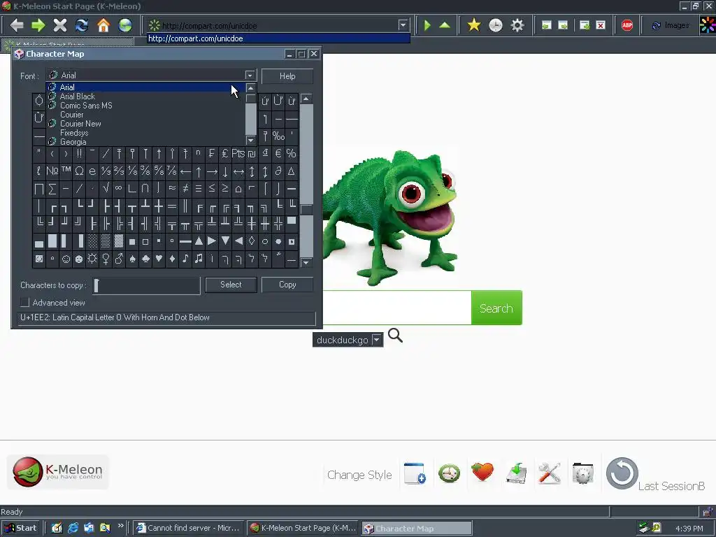Open the Windows Start button
The image size is (716, 537).
pyautogui.click(x=20, y=528)
